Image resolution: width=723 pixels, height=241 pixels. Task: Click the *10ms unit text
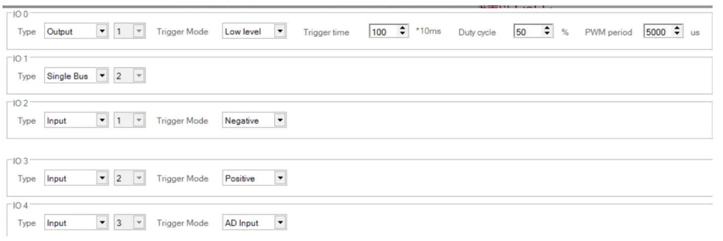(x=428, y=31)
